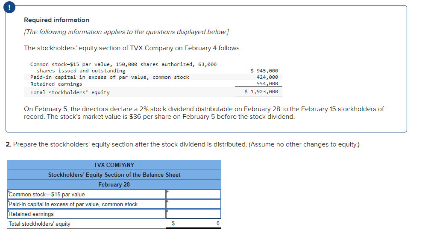The image size is (428, 230).
Task: Click the Required information heading
Action: [56, 20]
